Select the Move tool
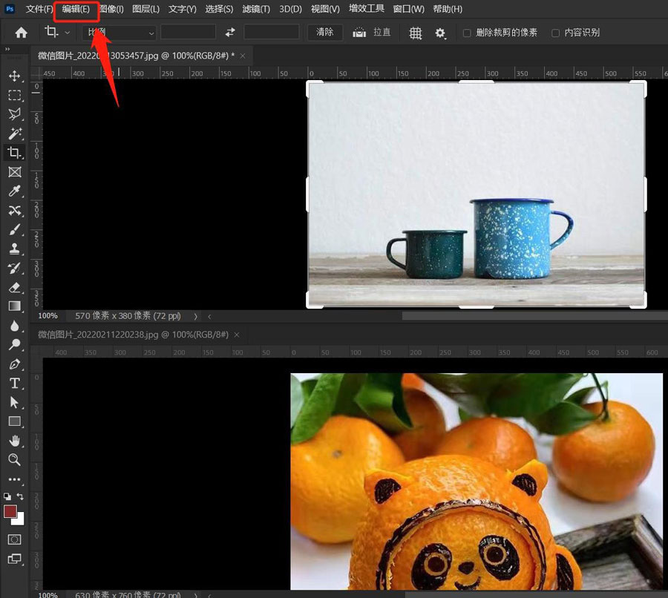Viewport: 668px width, 598px height. coord(15,76)
